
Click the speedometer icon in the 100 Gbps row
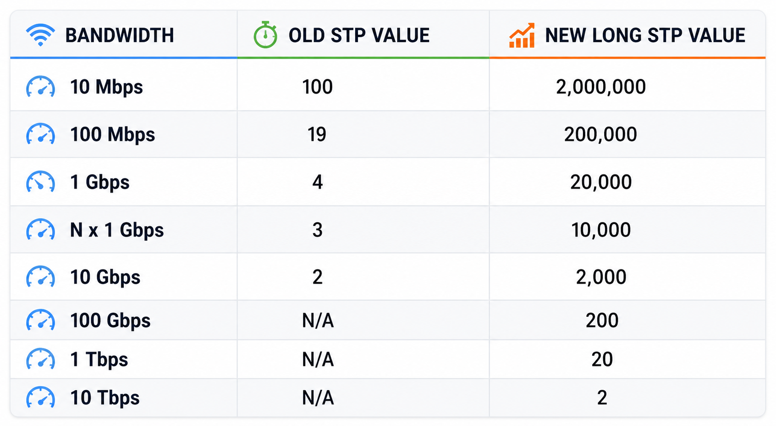(x=40, y=321)
